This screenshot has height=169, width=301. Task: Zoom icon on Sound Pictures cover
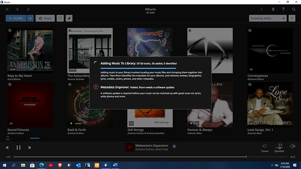point(10,84)
